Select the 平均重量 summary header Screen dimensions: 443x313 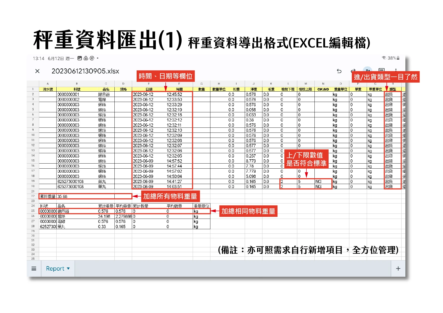click(124, 206)
